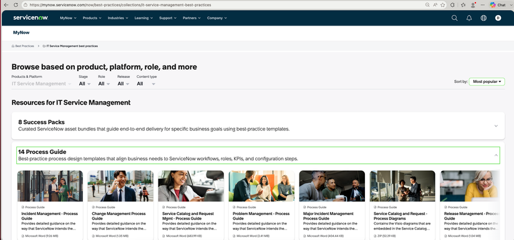
Task: Open Service Catalog Process Diagrams thumbnail
Action: [x=402, y=186]
